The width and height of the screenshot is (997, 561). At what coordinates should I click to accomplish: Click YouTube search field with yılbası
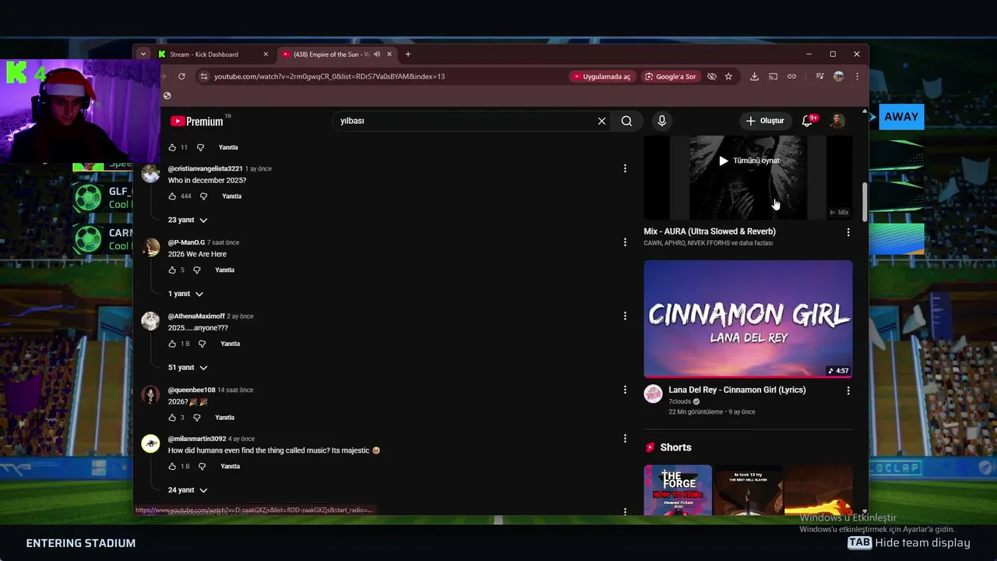pyautogui.click(x=463, y=121)
